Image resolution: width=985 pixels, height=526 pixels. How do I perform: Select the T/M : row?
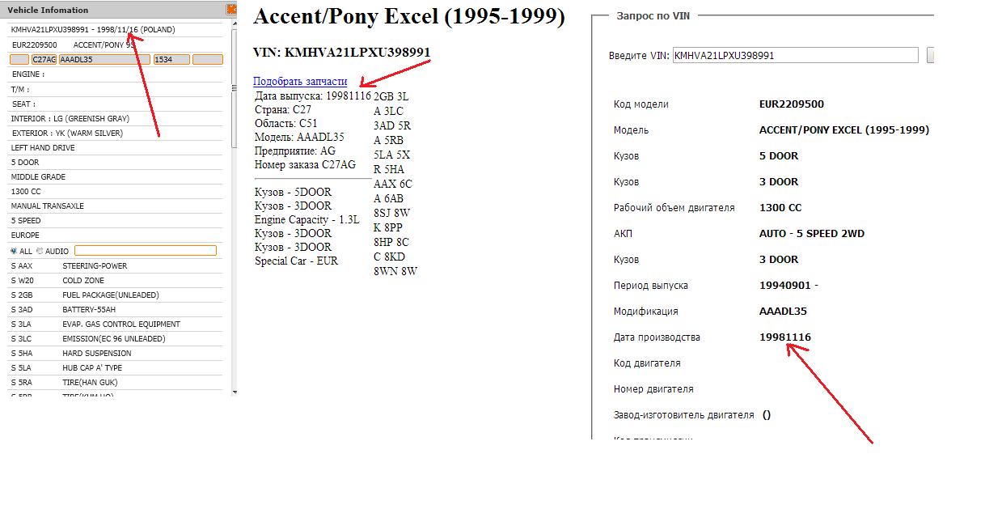coord(115,89)
